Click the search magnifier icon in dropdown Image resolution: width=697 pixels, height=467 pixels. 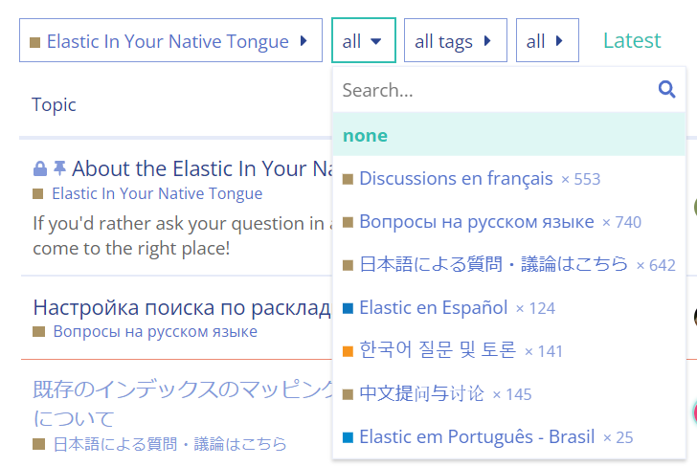pos(666,90)
